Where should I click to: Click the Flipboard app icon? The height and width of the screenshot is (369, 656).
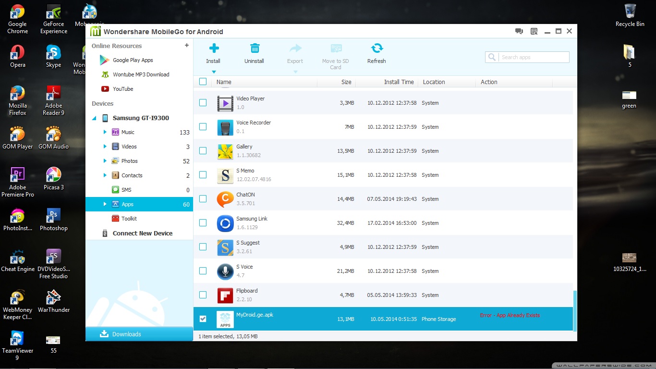(225, 295)
